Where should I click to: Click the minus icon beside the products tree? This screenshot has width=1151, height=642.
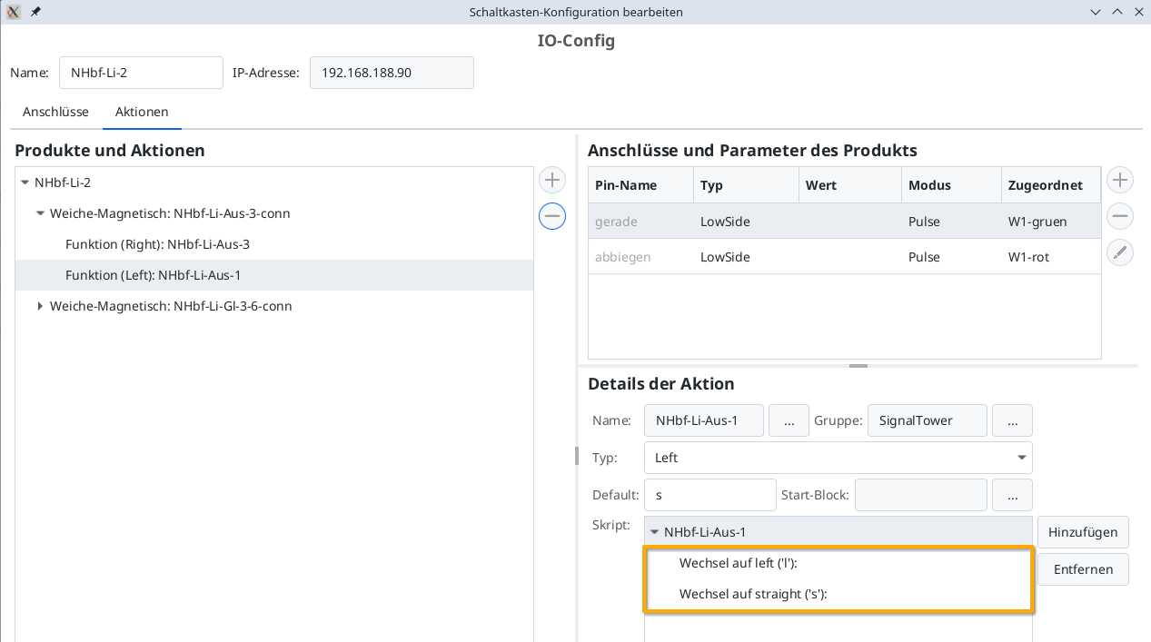click(552, 216)
